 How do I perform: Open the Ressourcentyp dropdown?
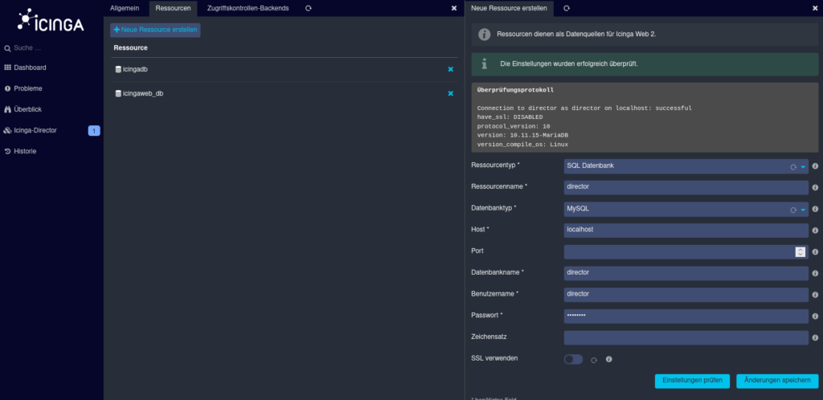pos(686,166)
